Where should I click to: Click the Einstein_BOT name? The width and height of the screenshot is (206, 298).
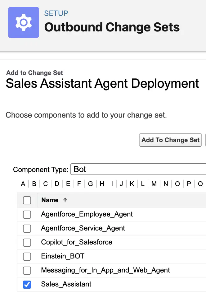tap(63, 256)
